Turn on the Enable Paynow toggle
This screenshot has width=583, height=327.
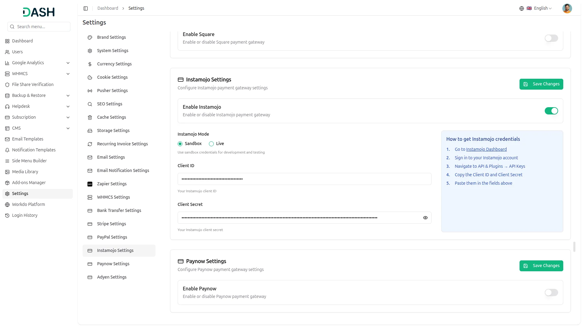coord(551,292)
